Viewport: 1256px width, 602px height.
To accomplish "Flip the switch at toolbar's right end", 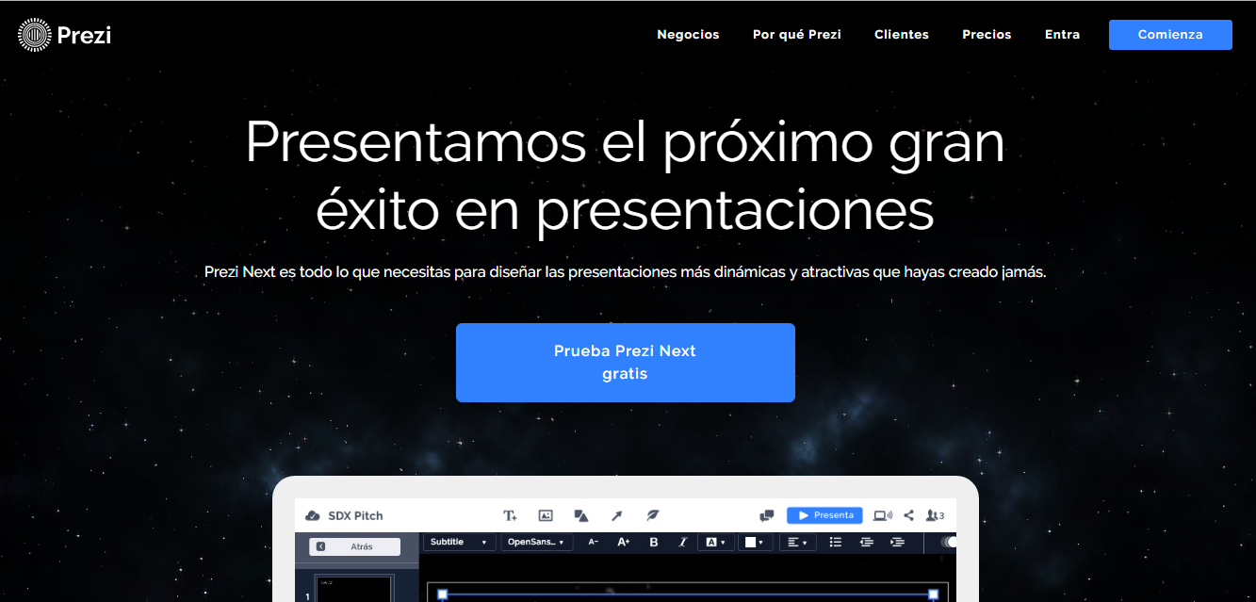I will click(947, 543).
